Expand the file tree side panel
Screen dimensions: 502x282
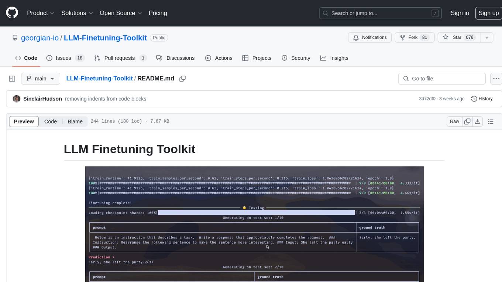(x=12, y=79)
